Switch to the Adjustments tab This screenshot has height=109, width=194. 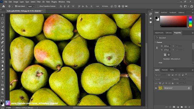[x=159, y=33]
